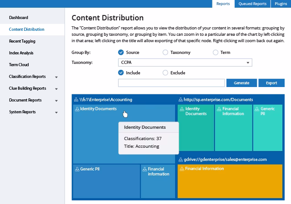Screen dimensions: 291x204
Task: Open the CCPA taxonomy dropdown
Action: [185, 63]
